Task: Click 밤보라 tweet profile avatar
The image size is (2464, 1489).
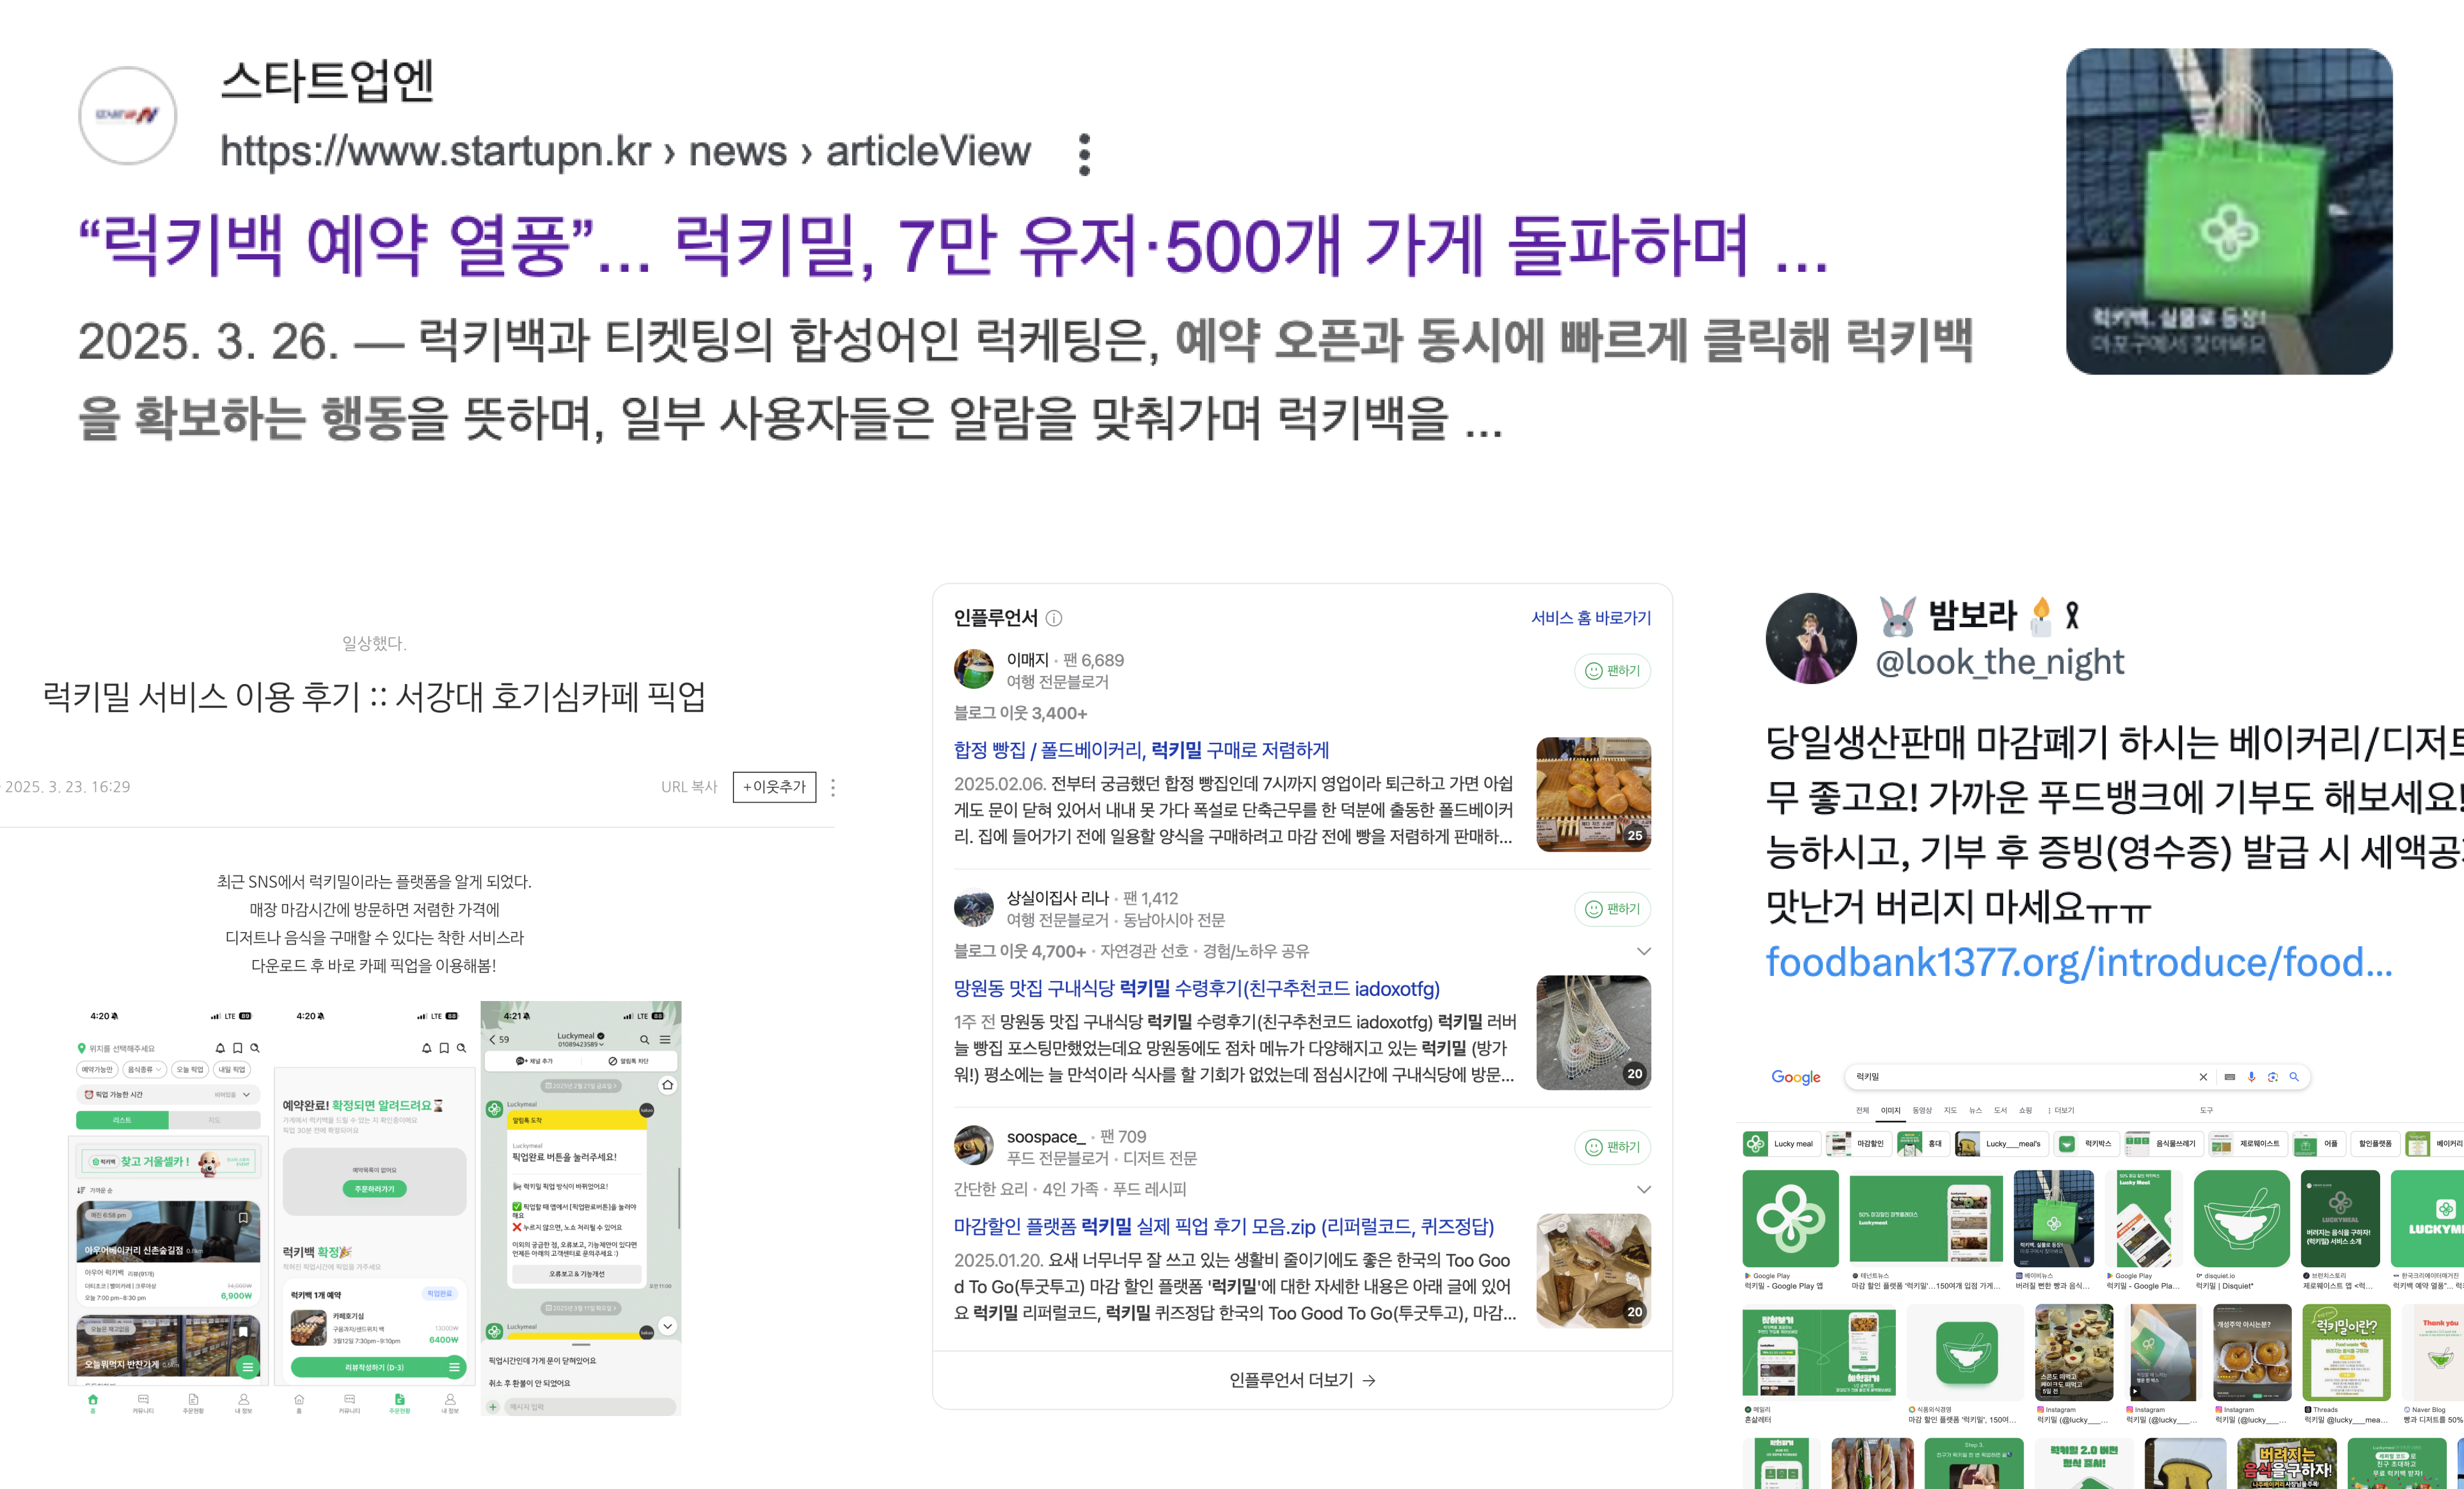Action: (x=1811, y=638)
